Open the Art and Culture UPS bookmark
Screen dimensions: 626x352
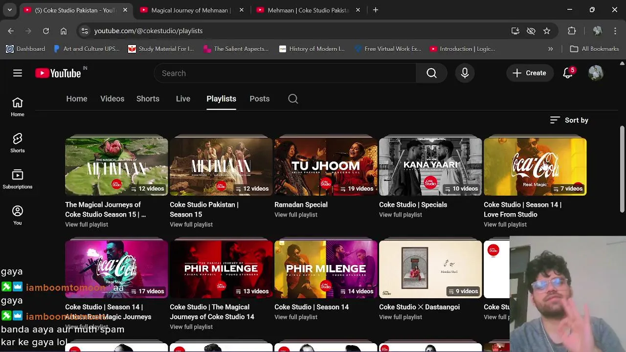point(87,49)
